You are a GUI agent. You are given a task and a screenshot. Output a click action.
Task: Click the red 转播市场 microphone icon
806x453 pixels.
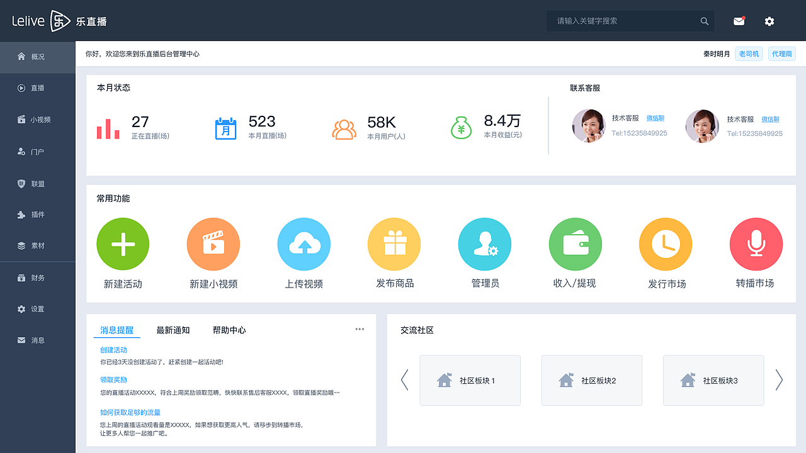pyautogui.click(x=756, y=244)
